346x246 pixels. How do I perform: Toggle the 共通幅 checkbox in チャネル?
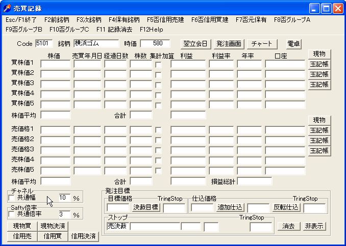point(11,198)
